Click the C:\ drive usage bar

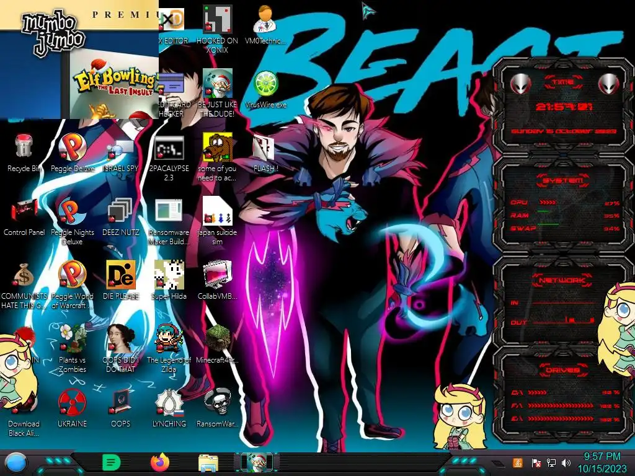coord(537,392)
